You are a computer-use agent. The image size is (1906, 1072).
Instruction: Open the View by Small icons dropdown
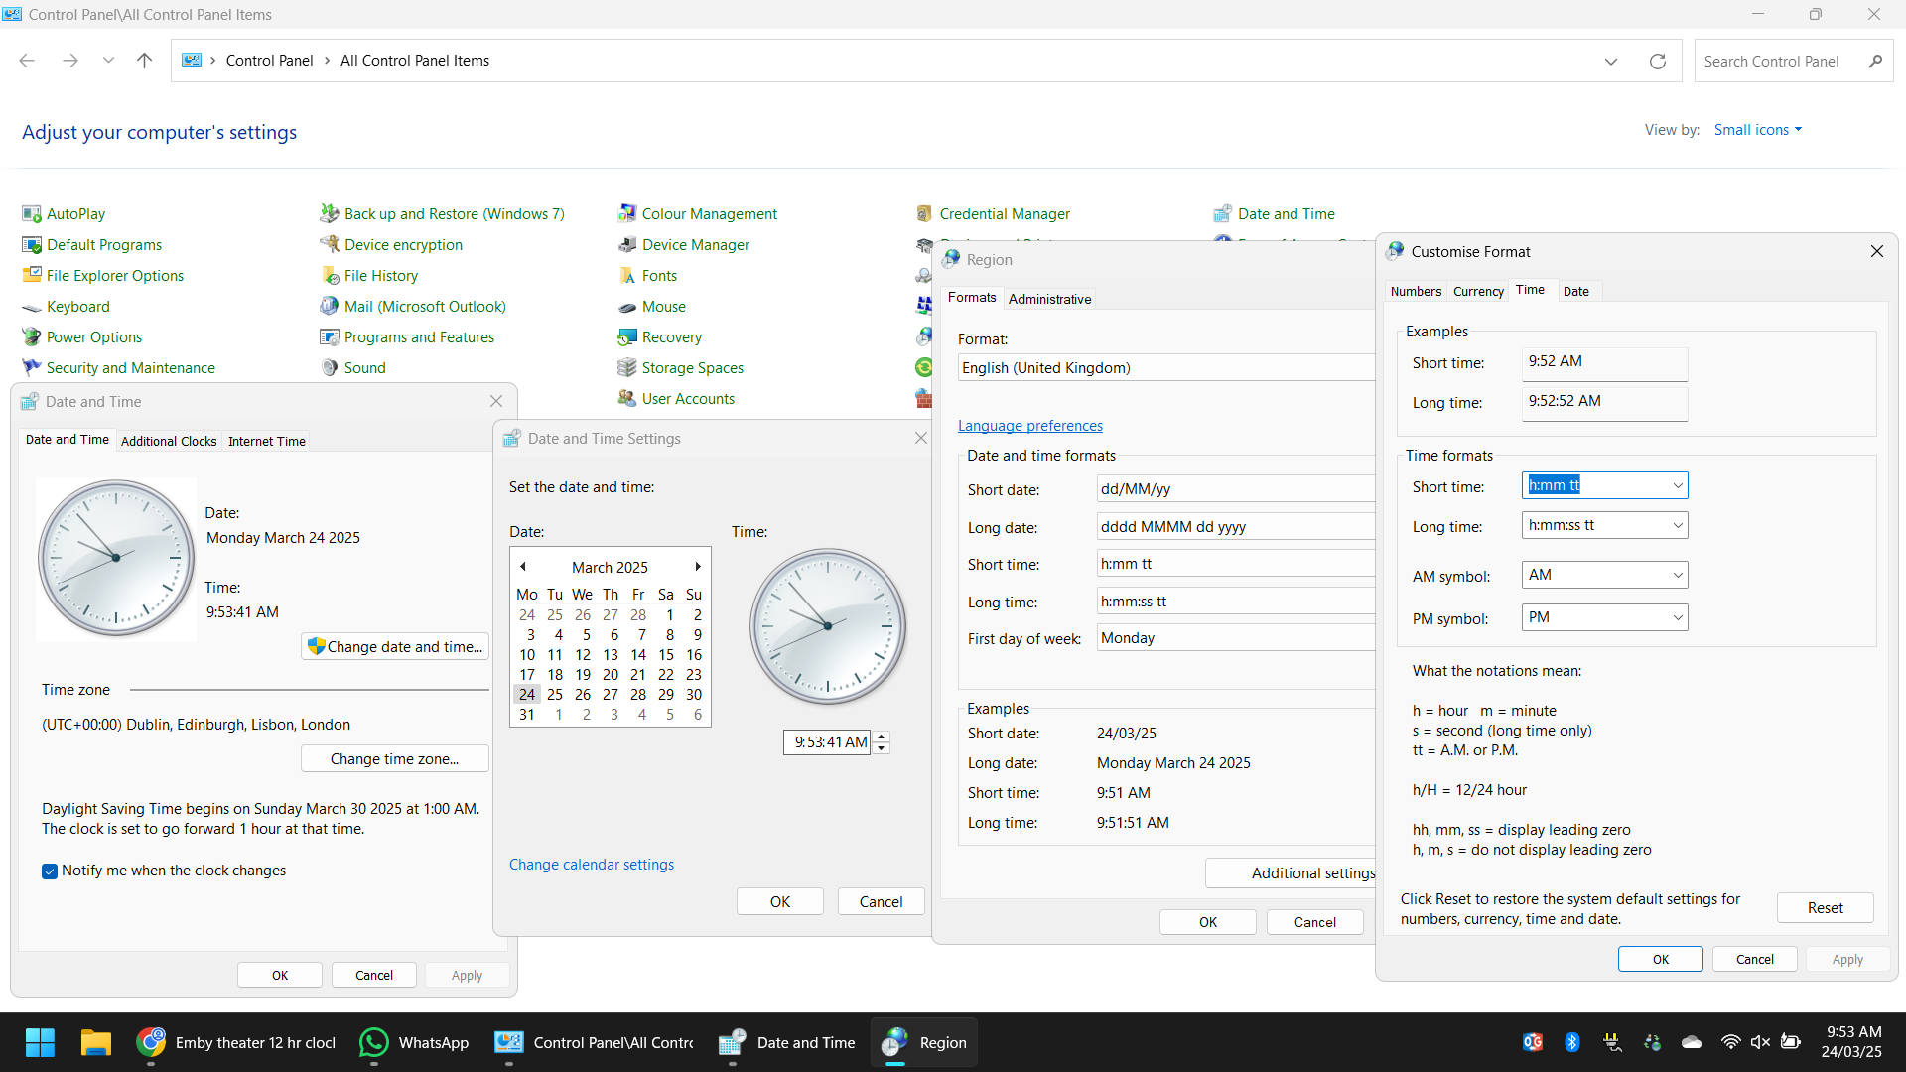click(x=1757, y=130)
